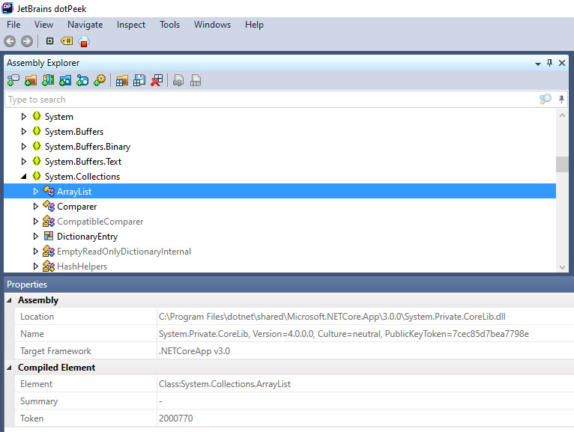Click the cloud icon with red square
Viewport: 574px width, 432px height.
pos(84,41)
